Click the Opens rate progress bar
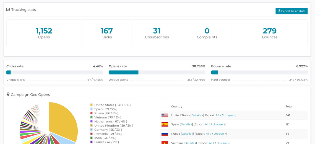This screenshot has height=144, width=315. [157, 72]
